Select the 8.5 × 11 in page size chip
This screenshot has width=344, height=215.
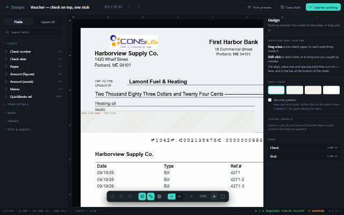113,7
